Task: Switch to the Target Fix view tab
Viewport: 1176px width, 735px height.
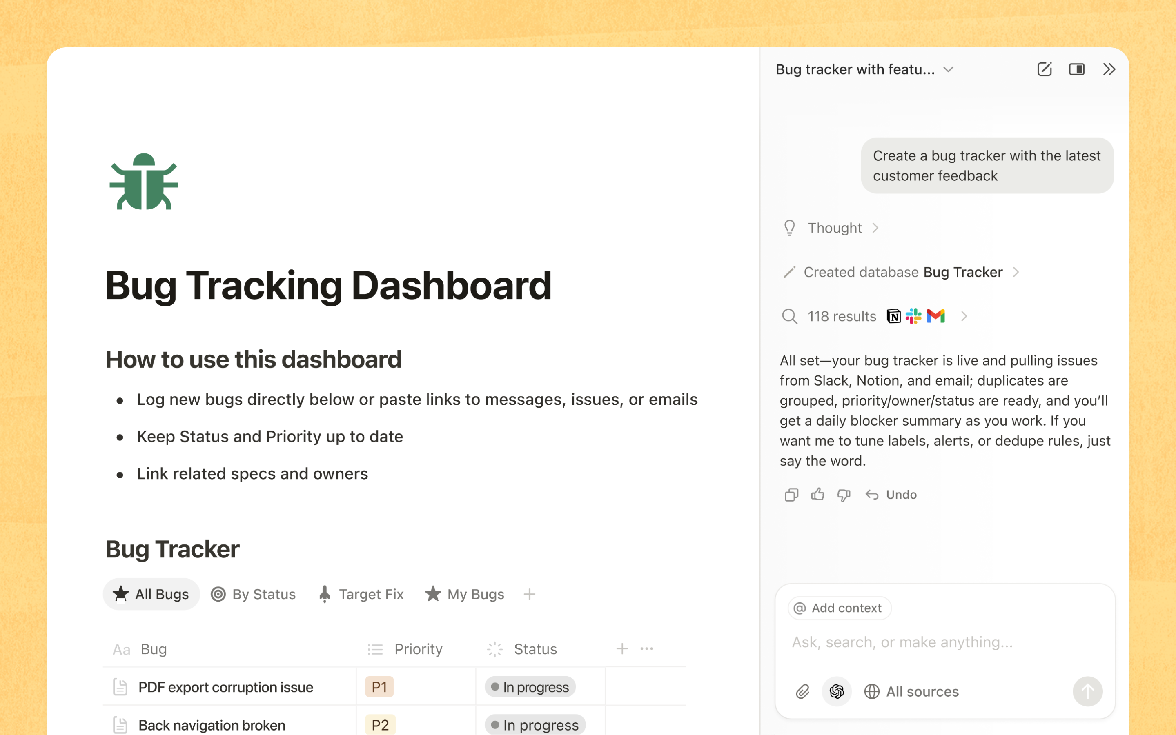Action: [x=361, y=594]
